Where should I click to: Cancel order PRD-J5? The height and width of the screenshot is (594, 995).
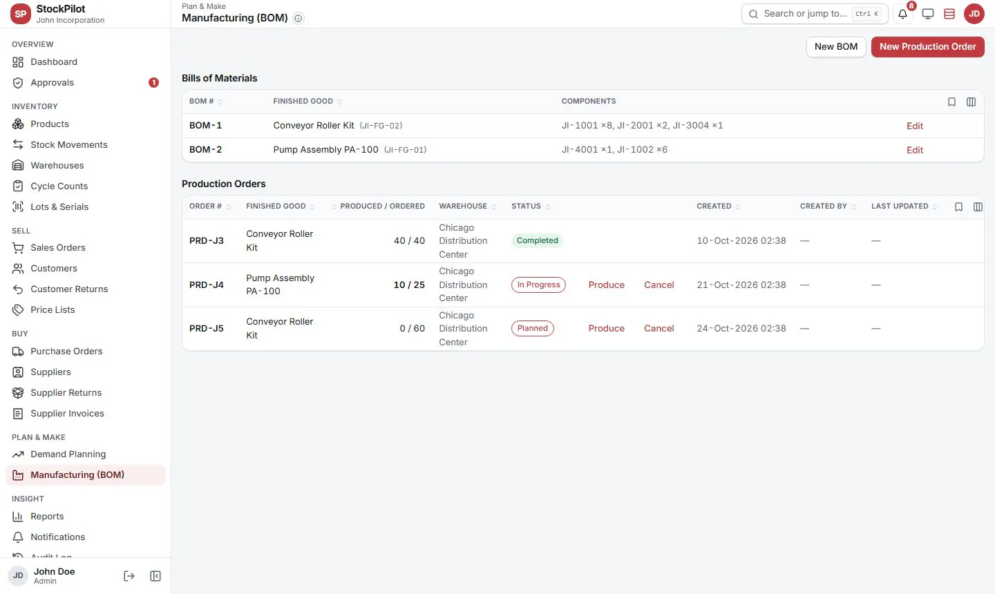pos(658,328)
